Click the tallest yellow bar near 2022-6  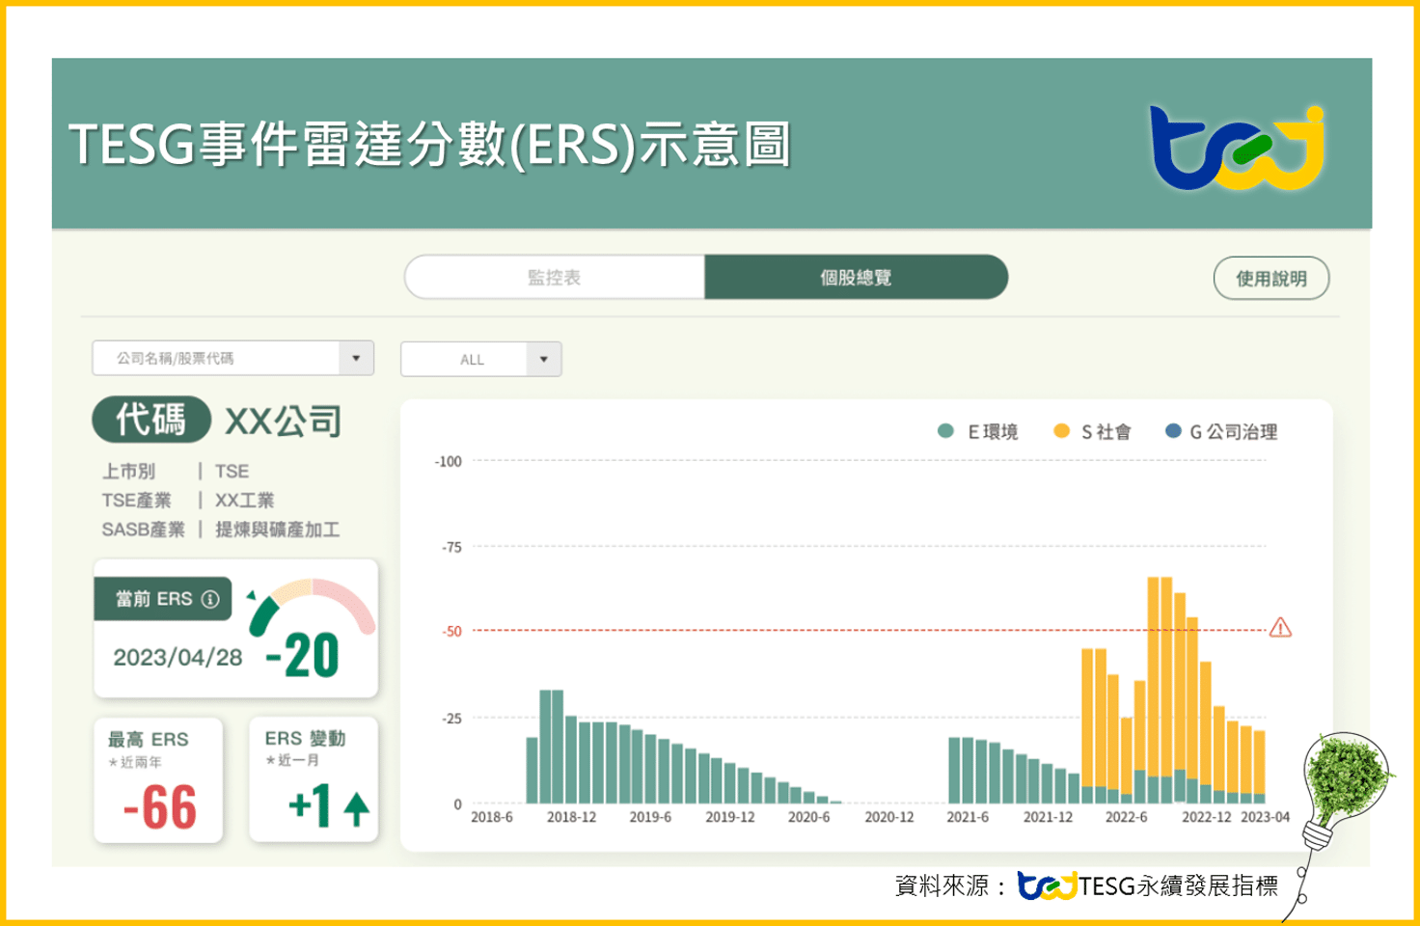(x=1154, y=675)
